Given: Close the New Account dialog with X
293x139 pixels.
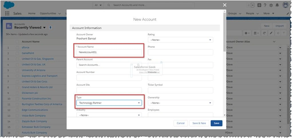Looking at the screenshot, I should coord(225,5).
